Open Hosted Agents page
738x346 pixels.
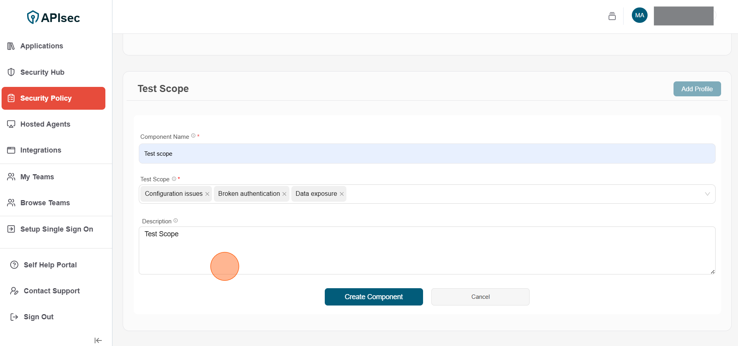pyautogui.click(x=45, y=124)
